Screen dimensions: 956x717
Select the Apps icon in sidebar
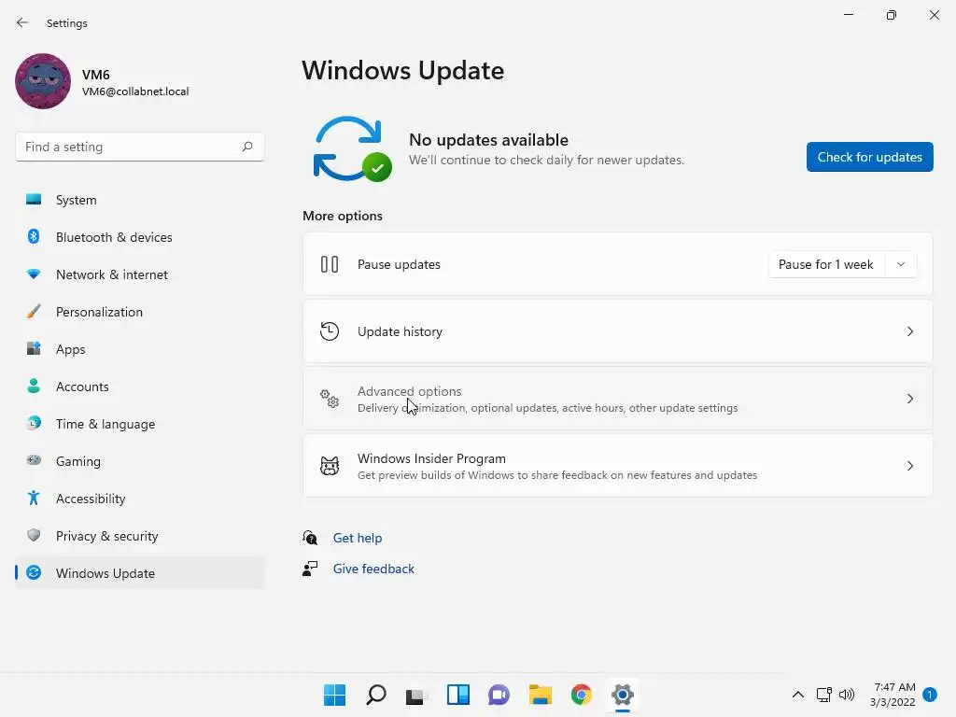[x=34, y=349]
